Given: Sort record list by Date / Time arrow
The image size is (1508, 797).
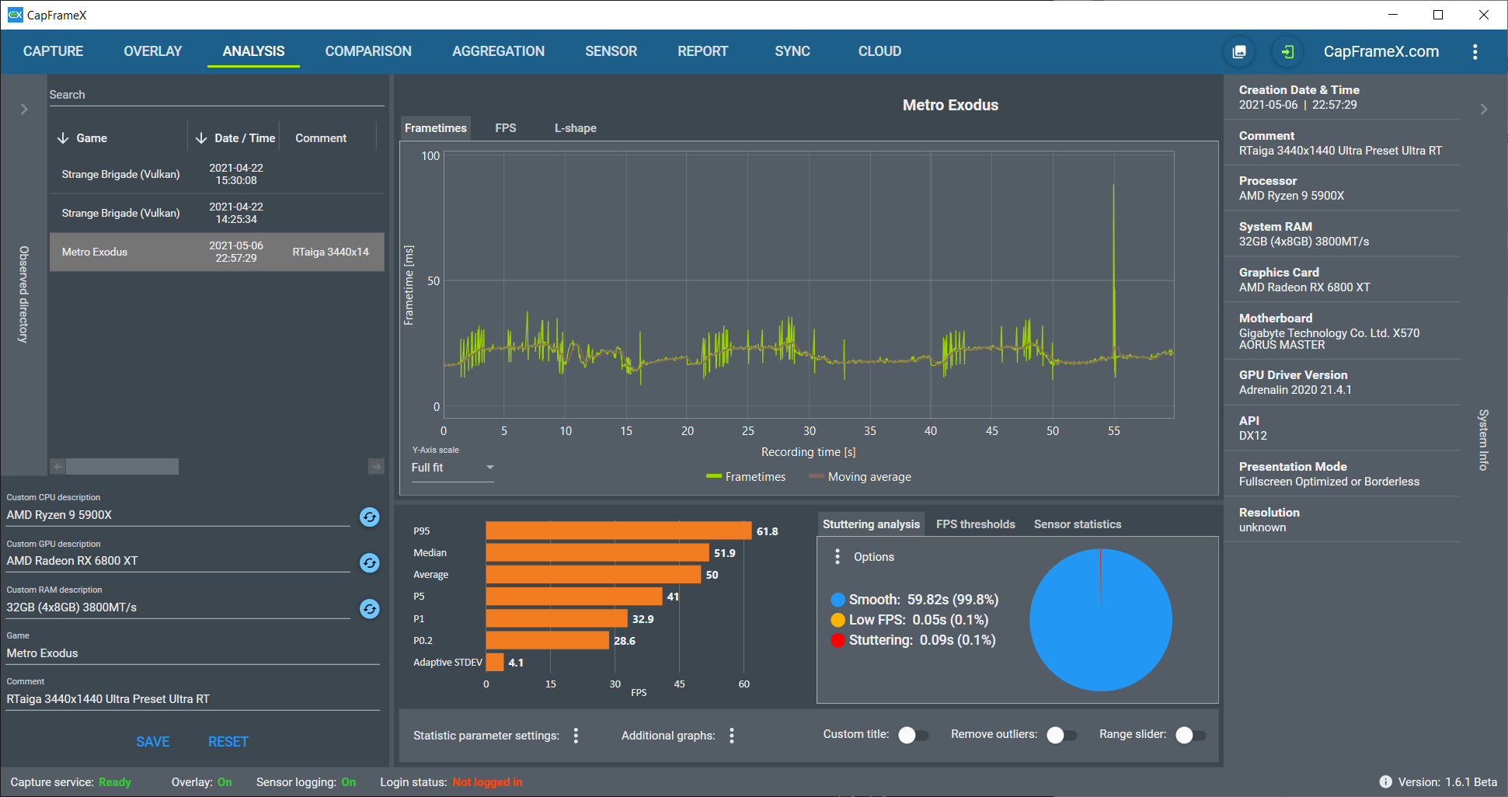Looking at the screenshot, I should pos(201,138).
